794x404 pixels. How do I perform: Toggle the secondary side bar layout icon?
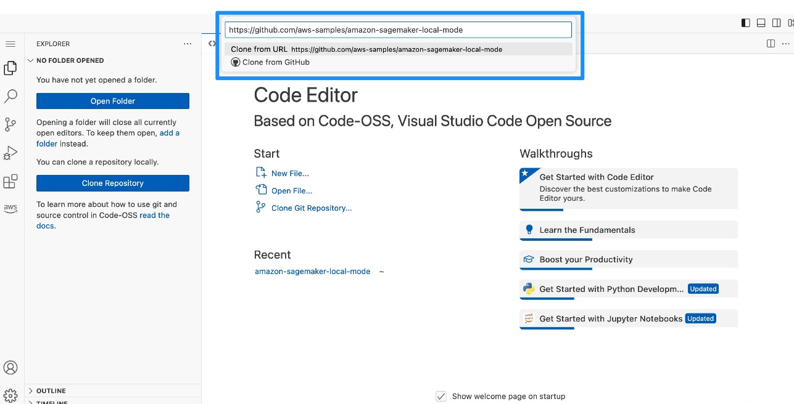pyautogui.click(x=777, y=23)
